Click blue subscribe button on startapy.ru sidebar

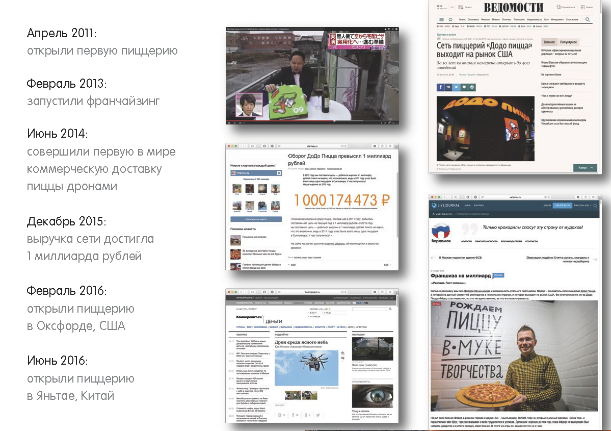point(256,219)
